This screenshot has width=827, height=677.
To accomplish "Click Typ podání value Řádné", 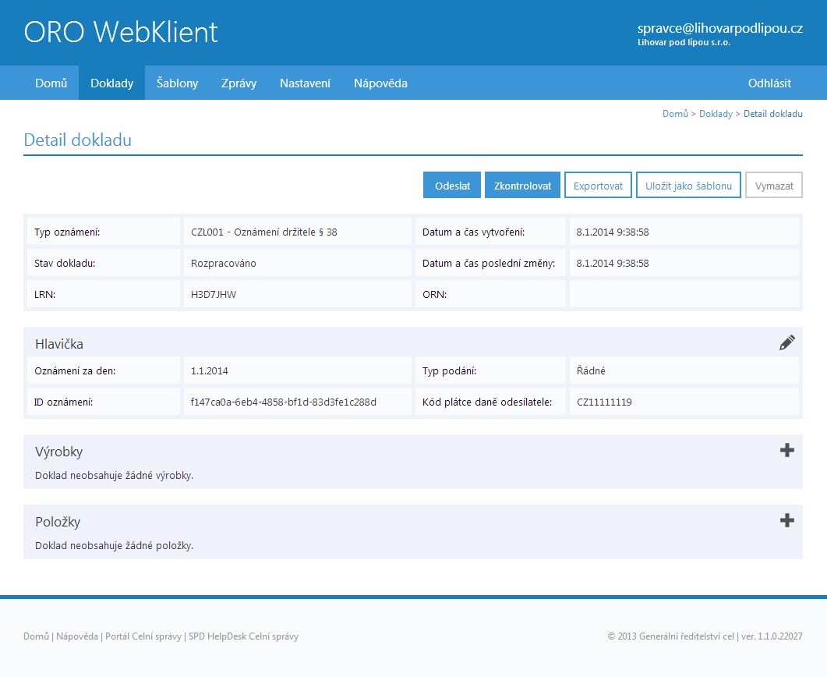I will 591,371.
